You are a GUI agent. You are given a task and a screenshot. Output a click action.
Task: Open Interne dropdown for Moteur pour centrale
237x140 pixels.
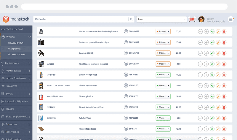click(163, 31)
